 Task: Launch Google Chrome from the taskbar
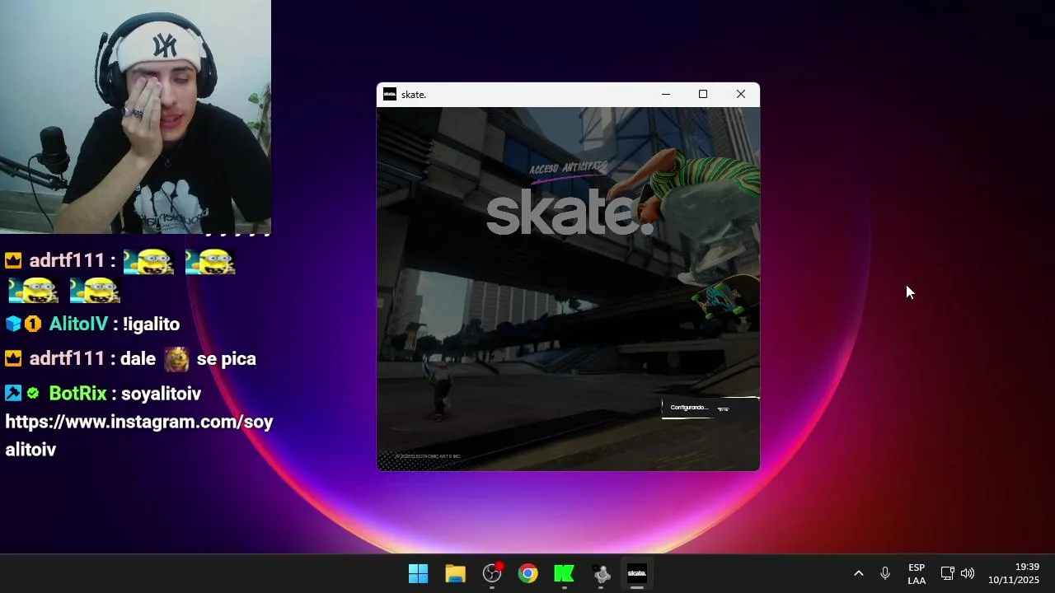pyautogui.click(x=528, y=573)
